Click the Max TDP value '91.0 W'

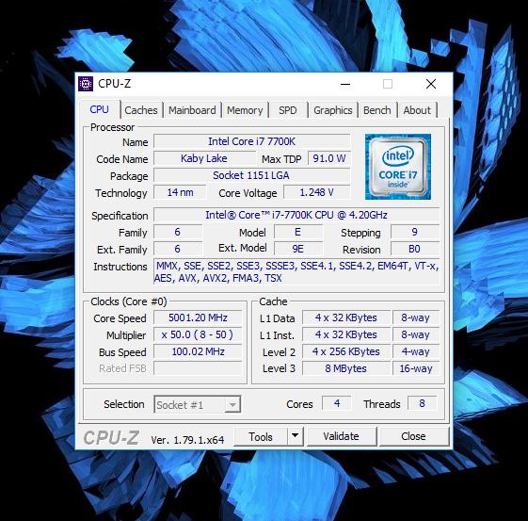pos(329,158)
